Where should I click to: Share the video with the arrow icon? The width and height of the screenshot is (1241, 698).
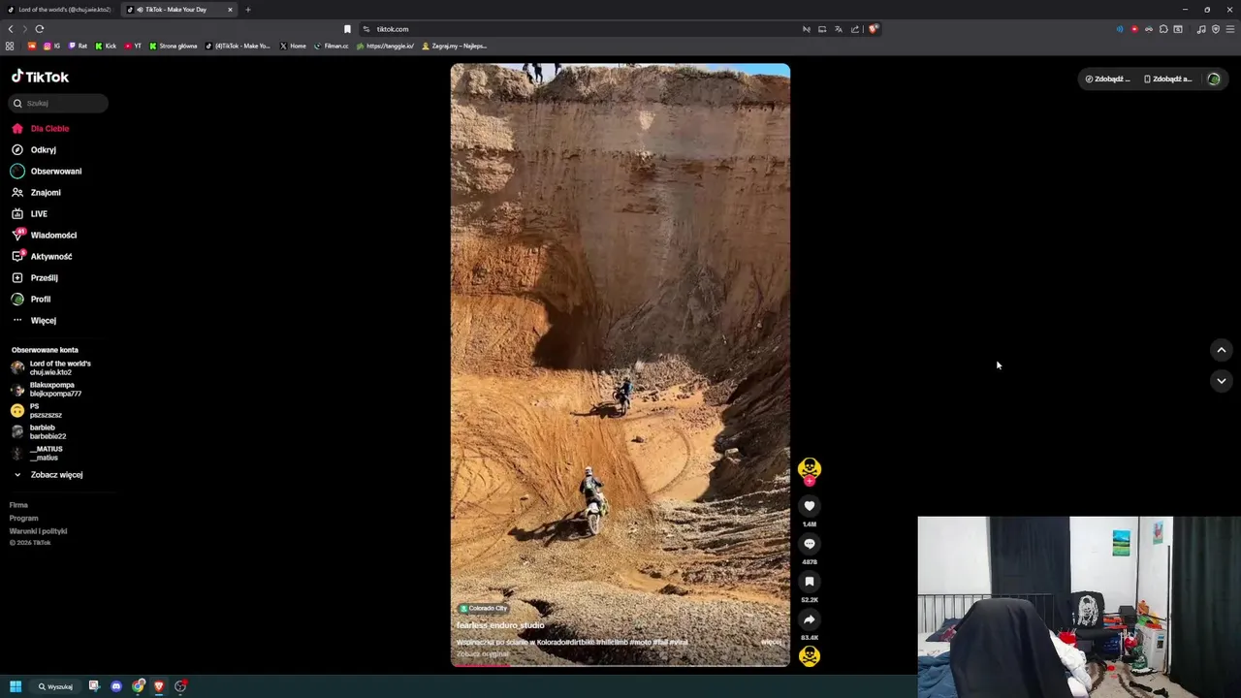(810, 619)
